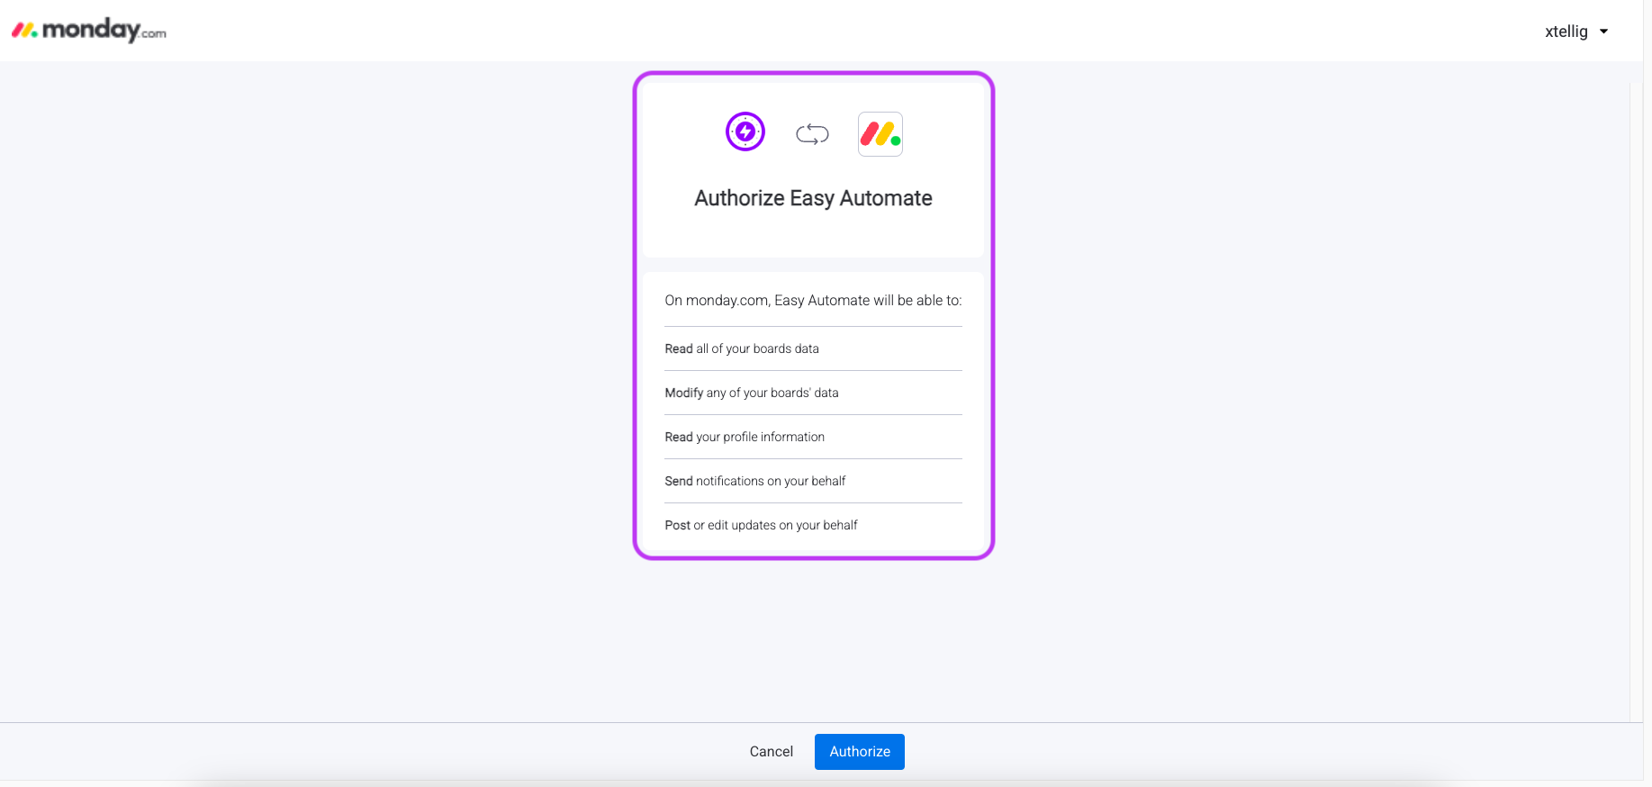1652x787 pixels.
Task: Select 'Read your profile information' permission
Action: click(x=745, y=437)
